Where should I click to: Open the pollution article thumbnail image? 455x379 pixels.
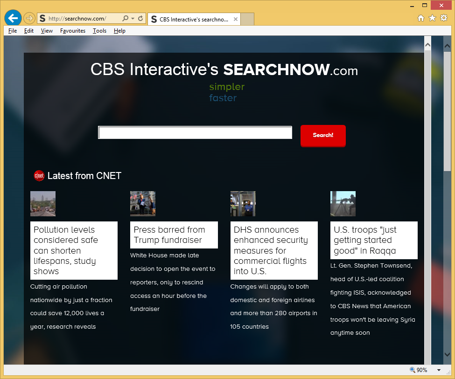pos(43,204)
